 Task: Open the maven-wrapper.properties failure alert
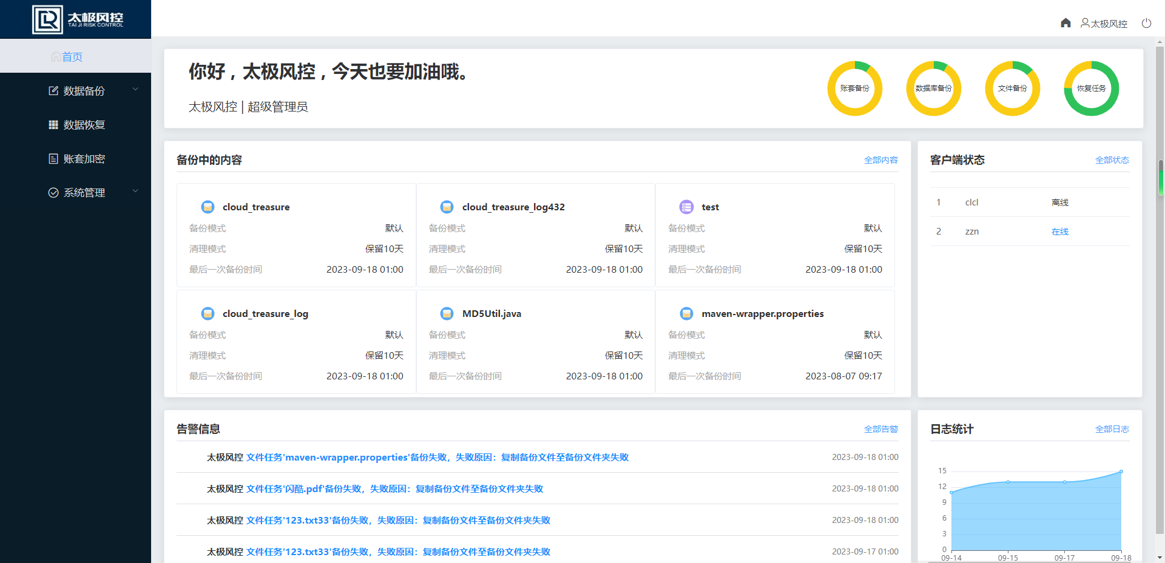coord(437,457)
